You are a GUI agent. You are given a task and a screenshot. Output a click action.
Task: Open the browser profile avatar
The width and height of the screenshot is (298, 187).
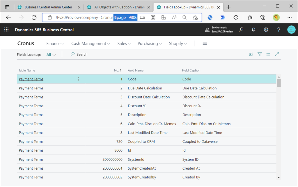[276, 17]
